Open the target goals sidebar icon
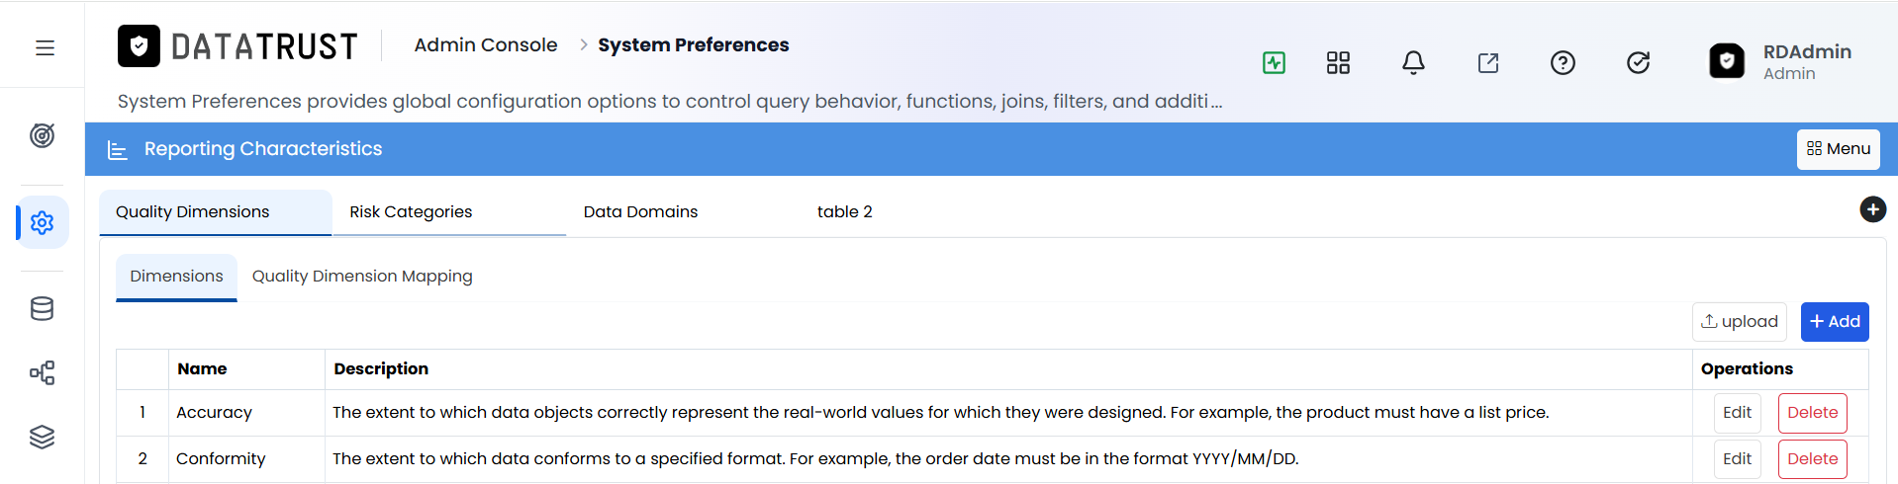Image resolution: width=1898 pixels, height=484 pixels. point(42,135)
